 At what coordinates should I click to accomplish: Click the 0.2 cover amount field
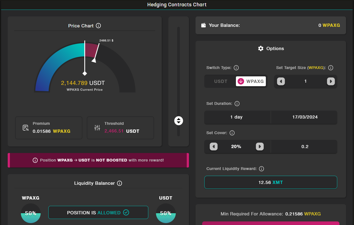coord(305,146)
